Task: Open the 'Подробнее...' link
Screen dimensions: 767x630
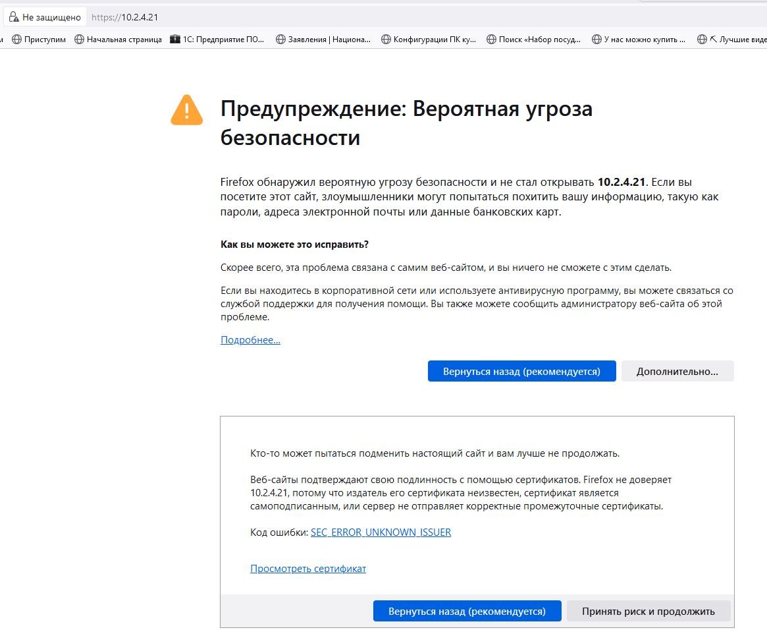Action: [250, 340]
